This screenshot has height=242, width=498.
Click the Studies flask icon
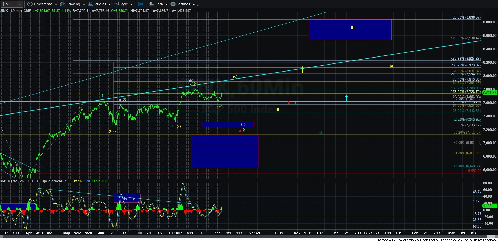90,4
